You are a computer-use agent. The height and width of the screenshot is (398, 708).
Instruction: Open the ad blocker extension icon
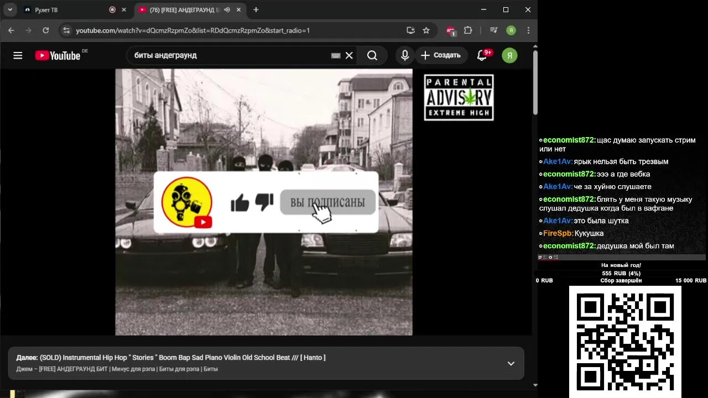click(451, 31)
